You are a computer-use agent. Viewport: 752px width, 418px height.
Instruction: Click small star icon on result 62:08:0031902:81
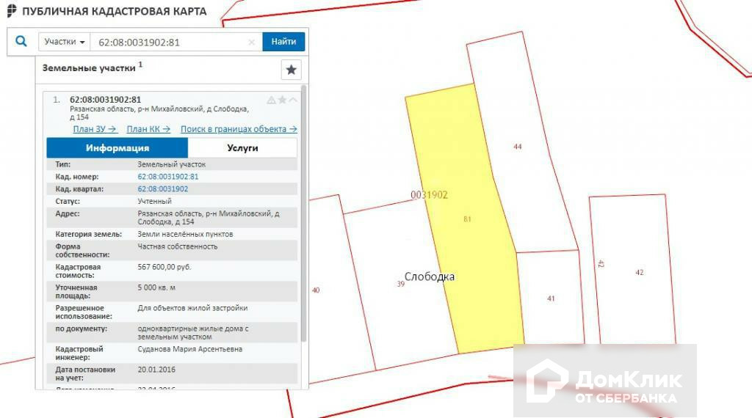283,100
